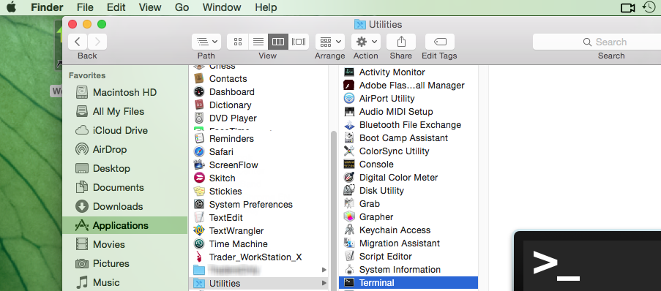Click the Bluetooth File Exchange icon

[x=349, y=124]
